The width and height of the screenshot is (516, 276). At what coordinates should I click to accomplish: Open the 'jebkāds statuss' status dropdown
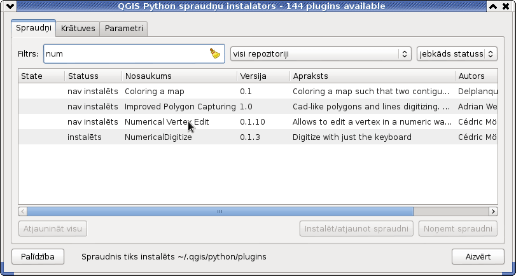tap(457, 54)
